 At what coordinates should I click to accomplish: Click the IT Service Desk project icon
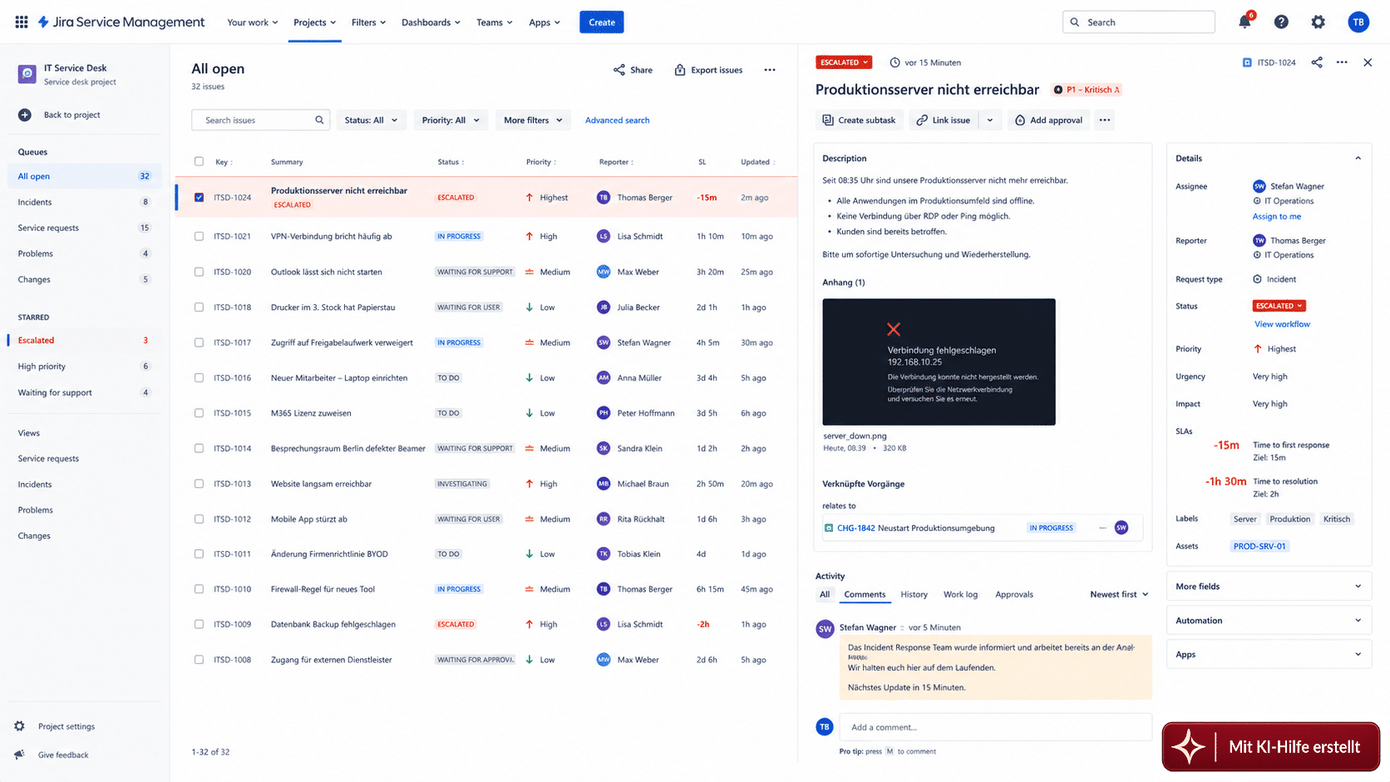(27, 74)
